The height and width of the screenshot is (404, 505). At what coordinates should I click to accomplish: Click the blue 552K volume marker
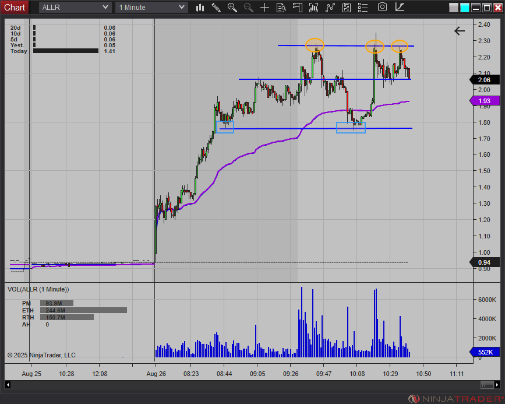point(485,352)
